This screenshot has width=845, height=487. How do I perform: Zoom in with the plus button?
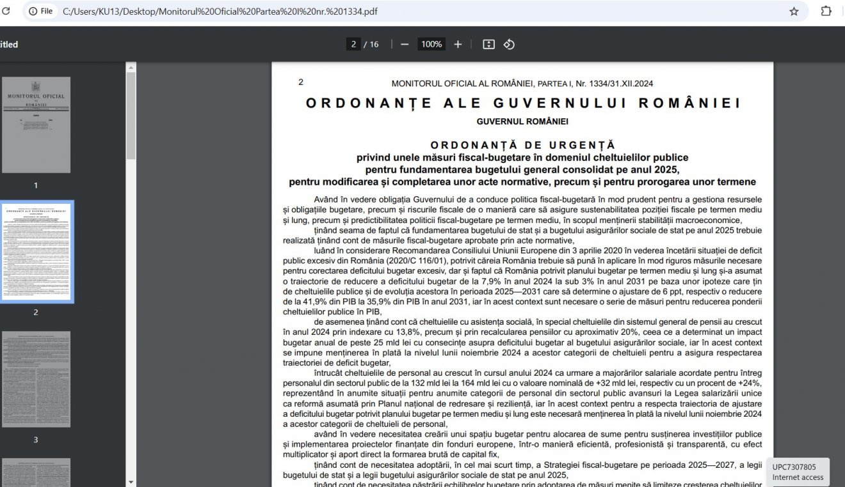(458, 44)
